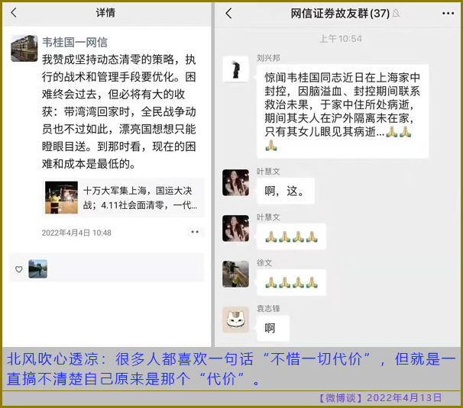The image size is (463, 408).
Task: Tap back arrow on 详情 page
Action: (x=14, y=13)
